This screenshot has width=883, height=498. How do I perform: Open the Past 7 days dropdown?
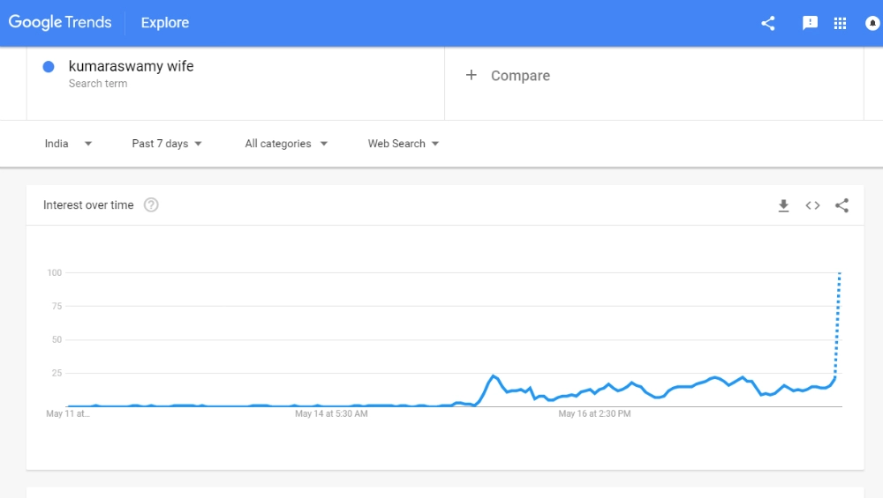pos(167,144)
